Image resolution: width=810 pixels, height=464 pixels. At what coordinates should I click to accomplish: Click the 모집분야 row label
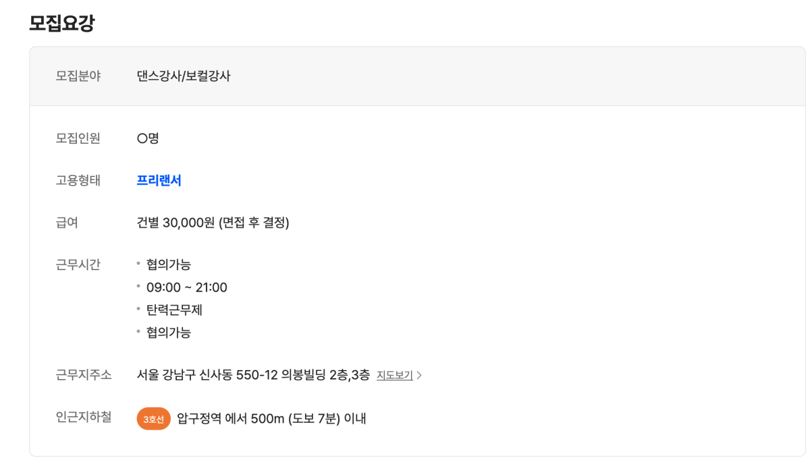78,76
